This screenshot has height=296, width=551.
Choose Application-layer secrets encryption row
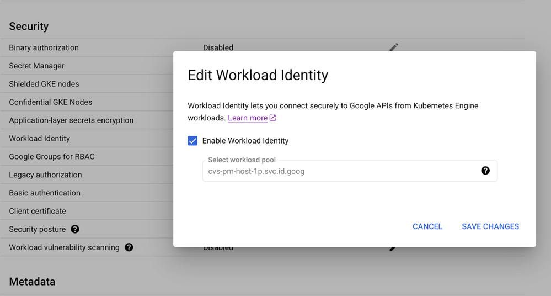click(71, 120)
